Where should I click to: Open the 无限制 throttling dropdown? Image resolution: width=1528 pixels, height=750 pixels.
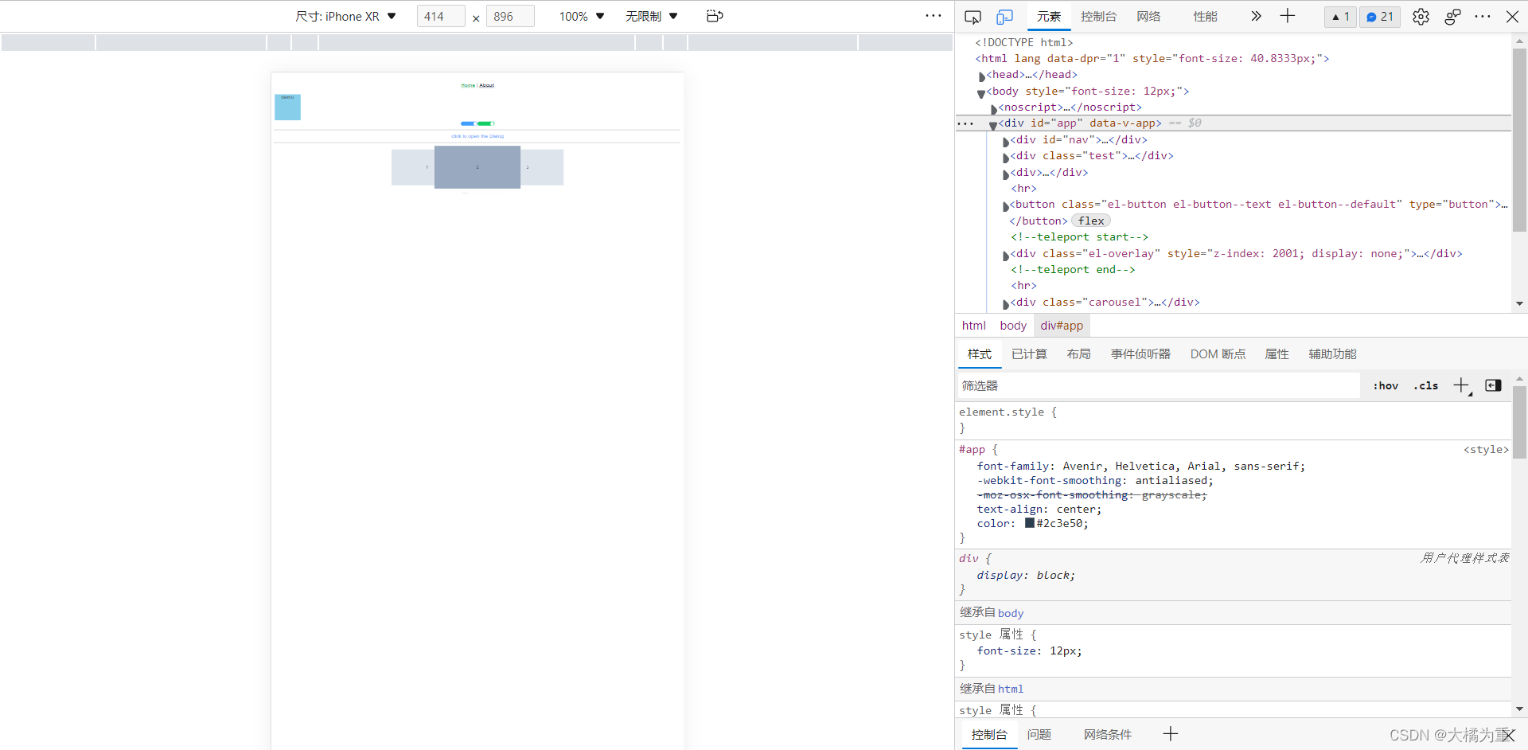tap(652, 16)
